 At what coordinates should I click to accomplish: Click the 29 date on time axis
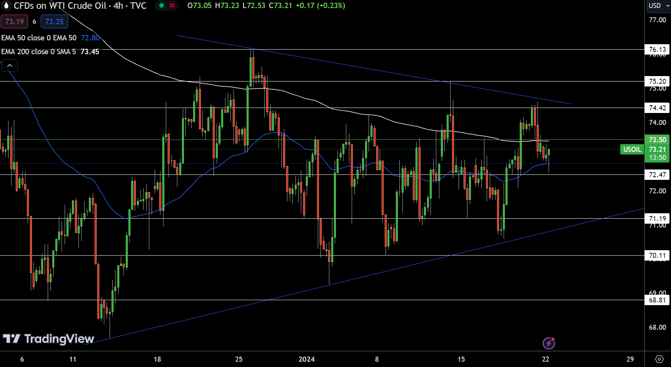[630, 359]
